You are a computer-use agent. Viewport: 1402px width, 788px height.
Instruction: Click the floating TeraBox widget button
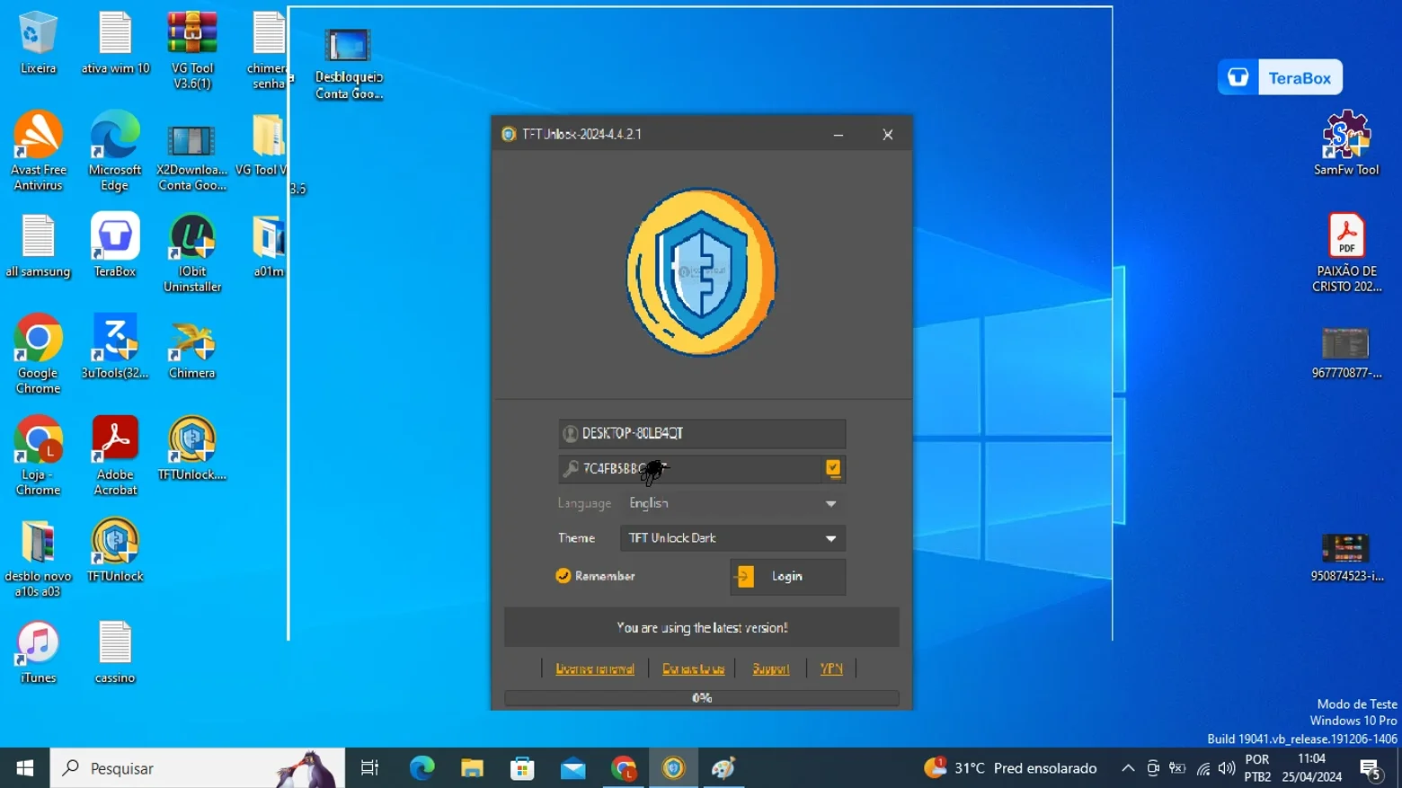tap(1280, 77)
